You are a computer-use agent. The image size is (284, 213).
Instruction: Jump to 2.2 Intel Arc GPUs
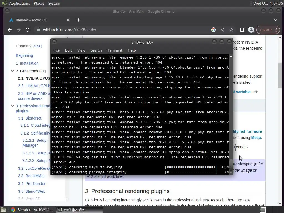(x=34, y=86)
